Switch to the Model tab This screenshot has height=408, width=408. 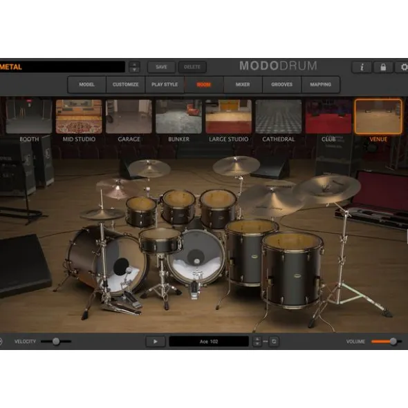(87, 84)
